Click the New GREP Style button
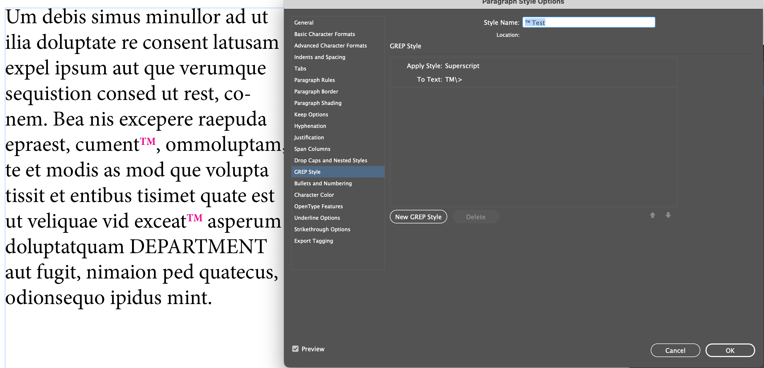Screen dimensions: 764x368 pos(418,217)
